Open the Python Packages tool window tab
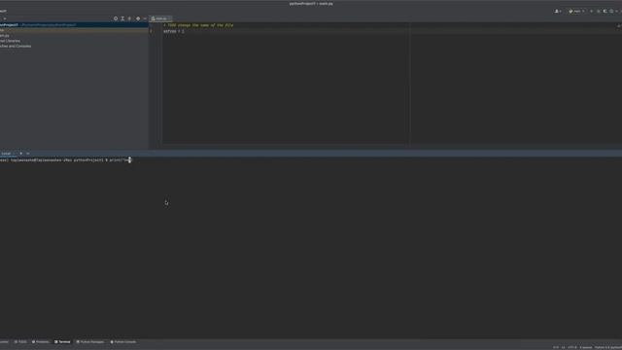 pos(90,342)
